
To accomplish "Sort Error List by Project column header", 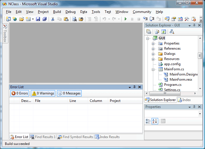I will point(125,101).
